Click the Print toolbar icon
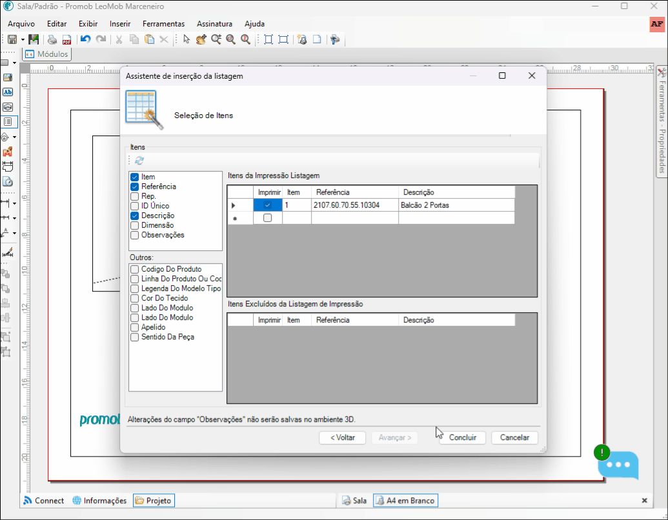Screen dimensions: 668x520 [52, 39]
